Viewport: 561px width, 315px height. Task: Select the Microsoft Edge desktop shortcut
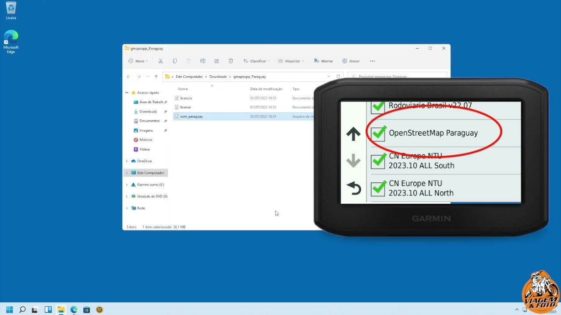(x=11, y=42)
